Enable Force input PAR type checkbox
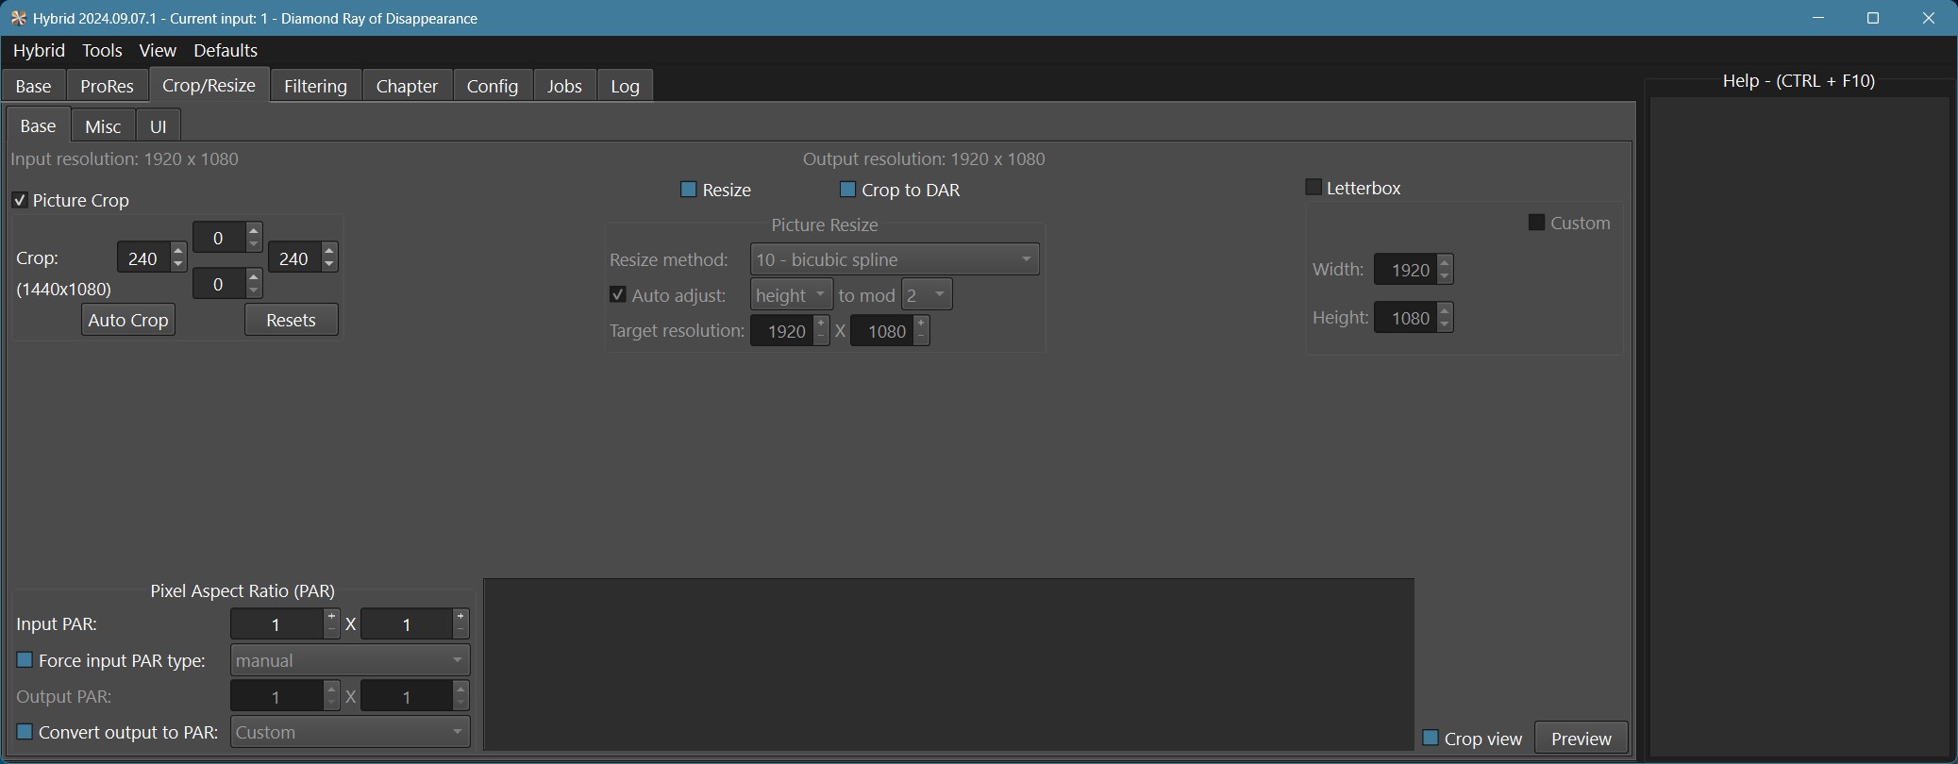 25,660
